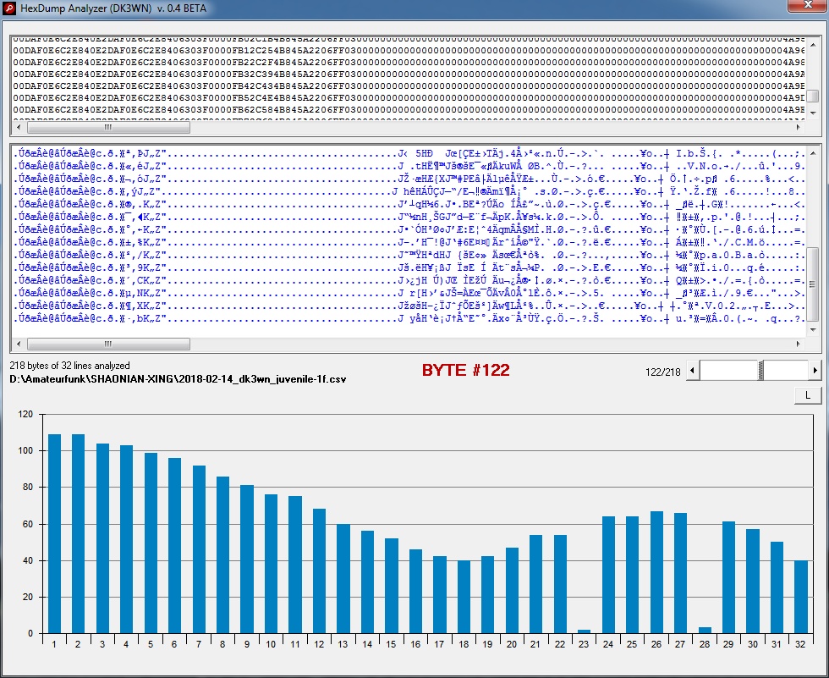Image resolution: width=829 pixels, height=678 pixels.
Task: Click the ASCII row containing bK„Z
Action: click(409, 318)
